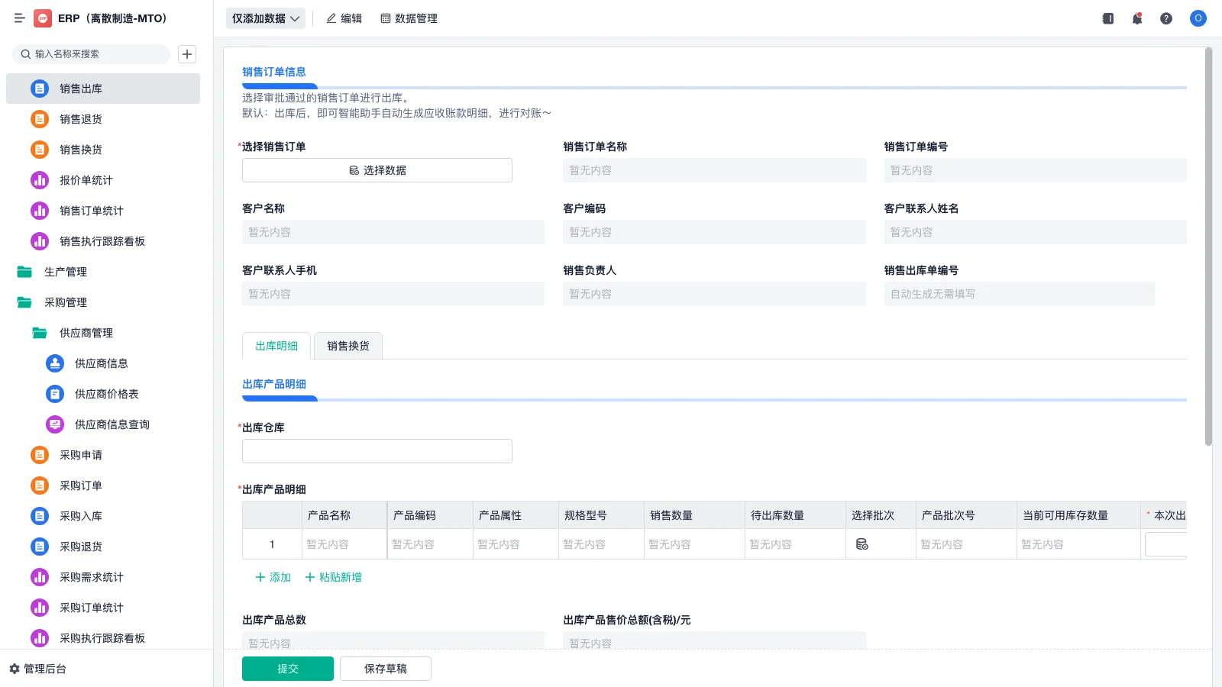
Task: Open the notification bell
Action: 1136,18
